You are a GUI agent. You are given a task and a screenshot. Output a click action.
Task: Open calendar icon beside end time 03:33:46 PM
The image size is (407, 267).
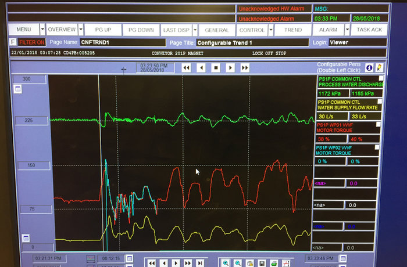click(343, 258)
